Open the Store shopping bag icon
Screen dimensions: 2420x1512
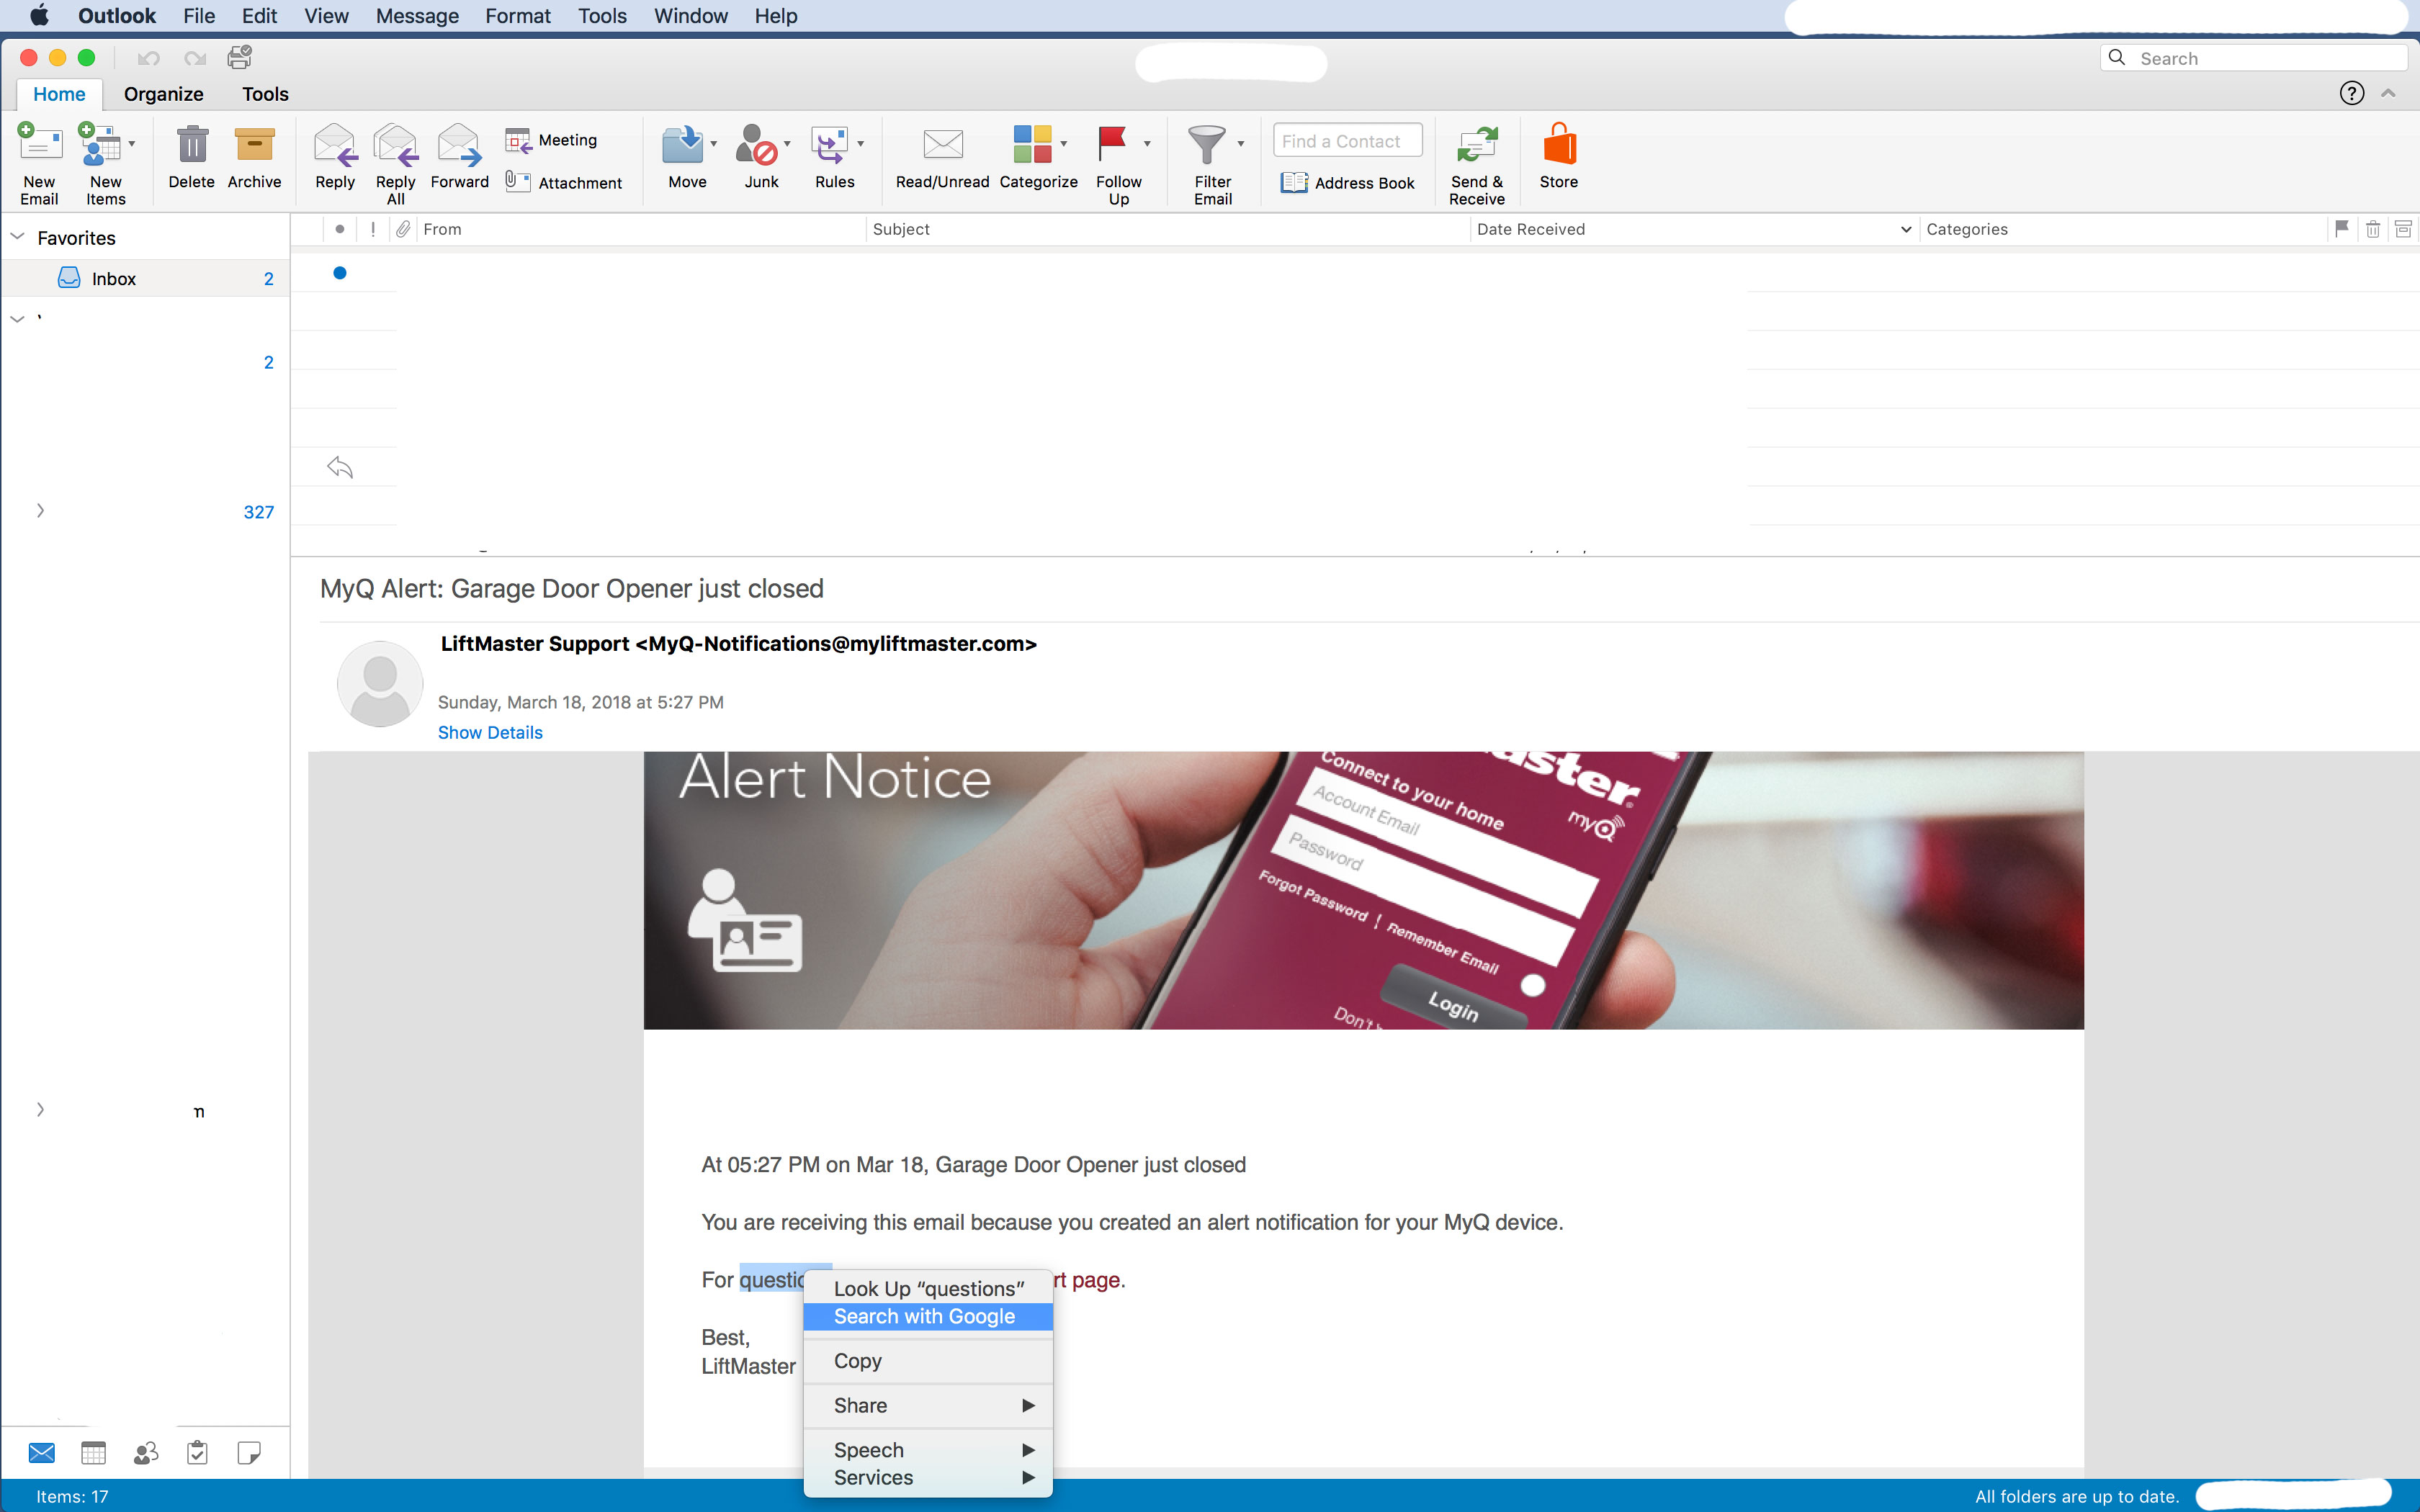coord(1559,144)
